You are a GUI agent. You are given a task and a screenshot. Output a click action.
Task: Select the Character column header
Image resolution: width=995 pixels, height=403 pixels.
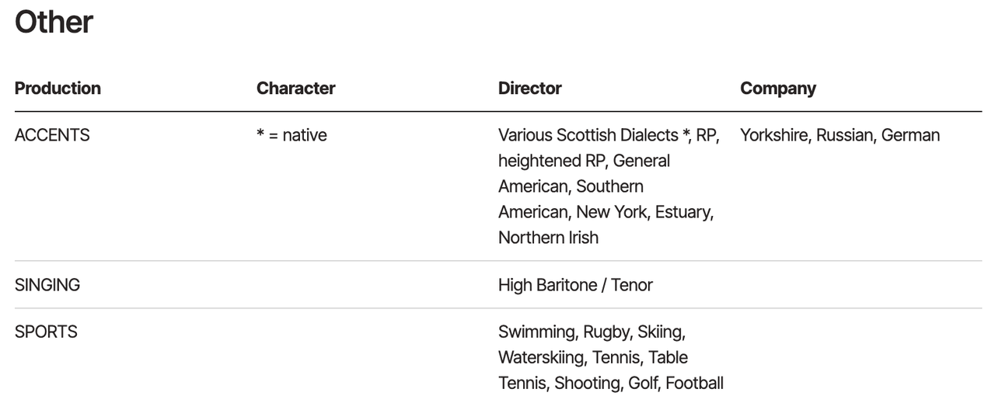tap(295, 89)
